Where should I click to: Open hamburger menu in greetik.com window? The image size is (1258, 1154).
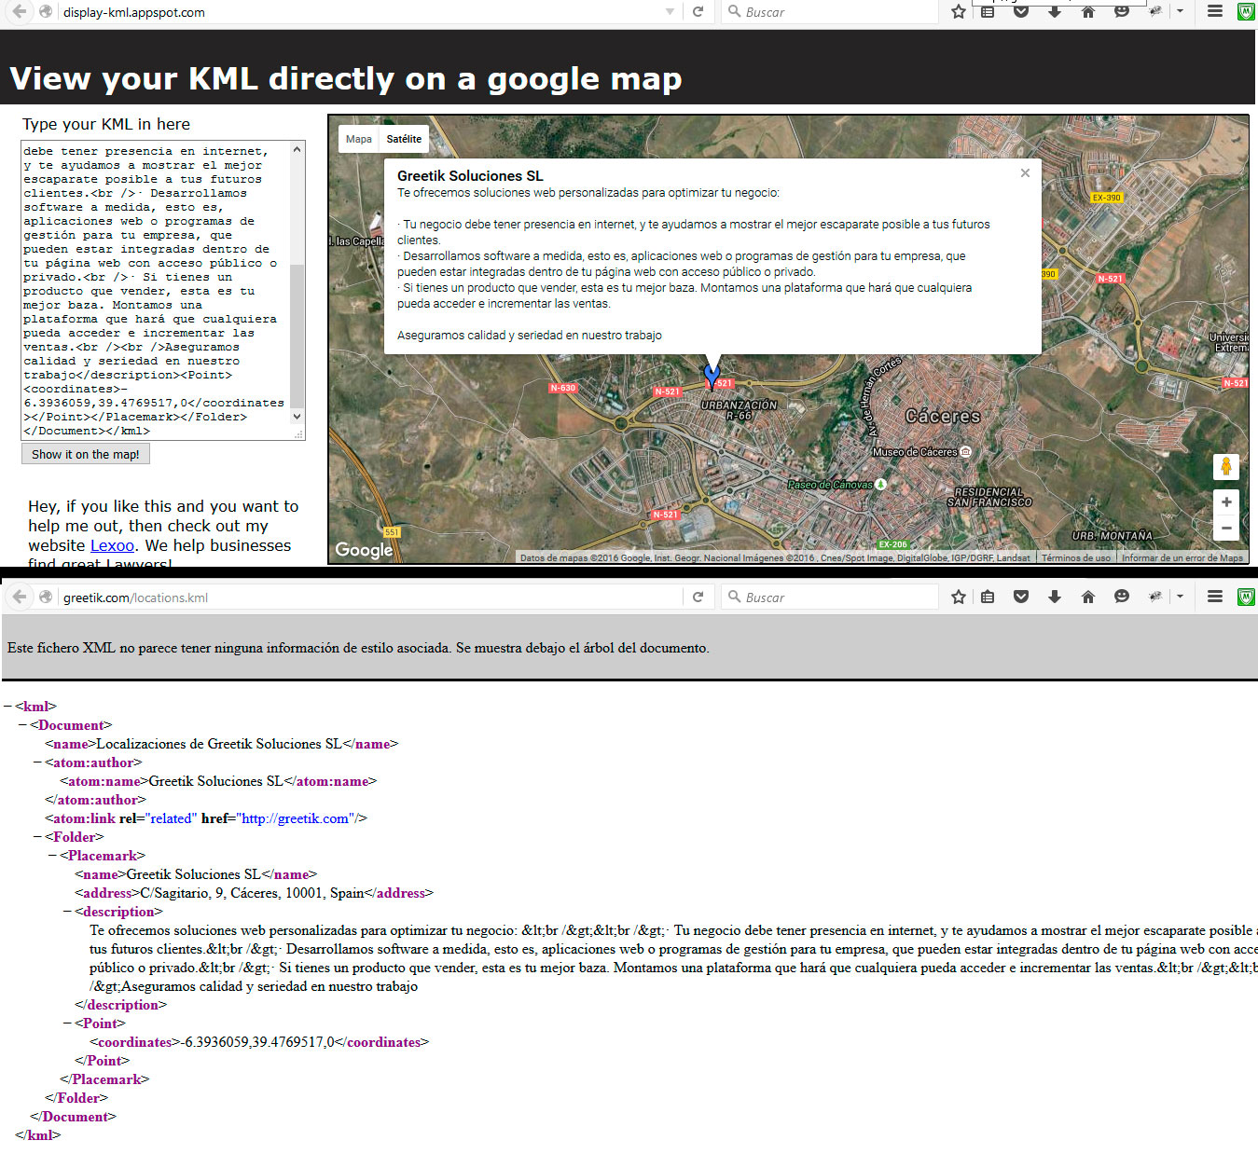(1215, 597)
